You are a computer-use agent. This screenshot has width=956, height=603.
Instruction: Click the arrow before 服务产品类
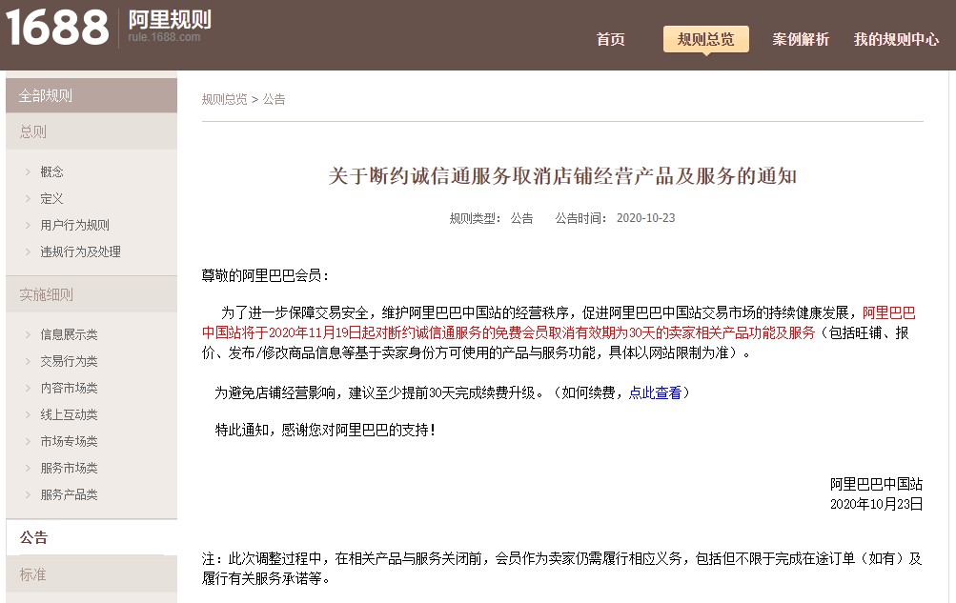point(28,494)
